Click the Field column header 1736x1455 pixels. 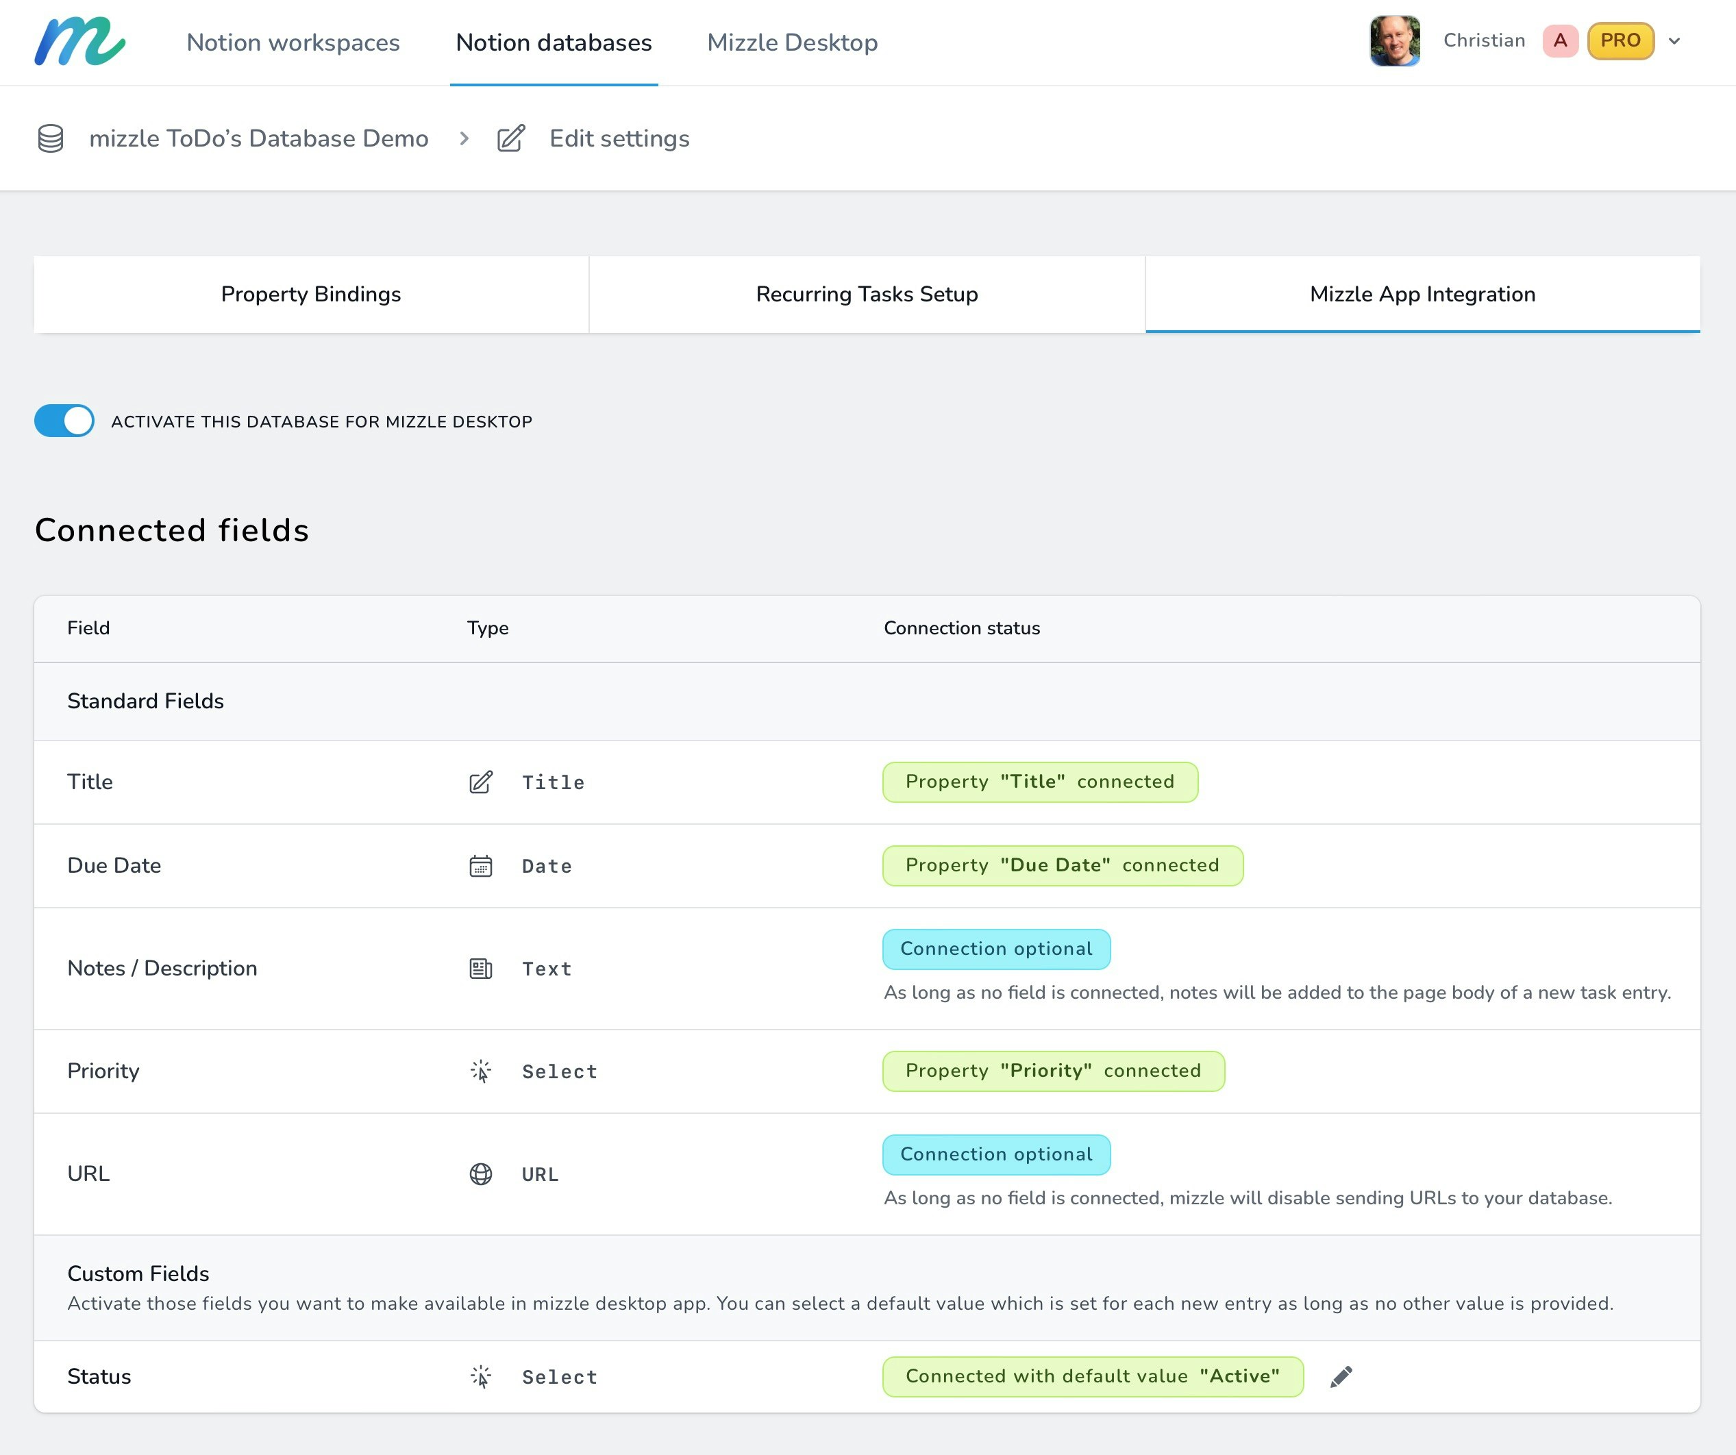88,628
